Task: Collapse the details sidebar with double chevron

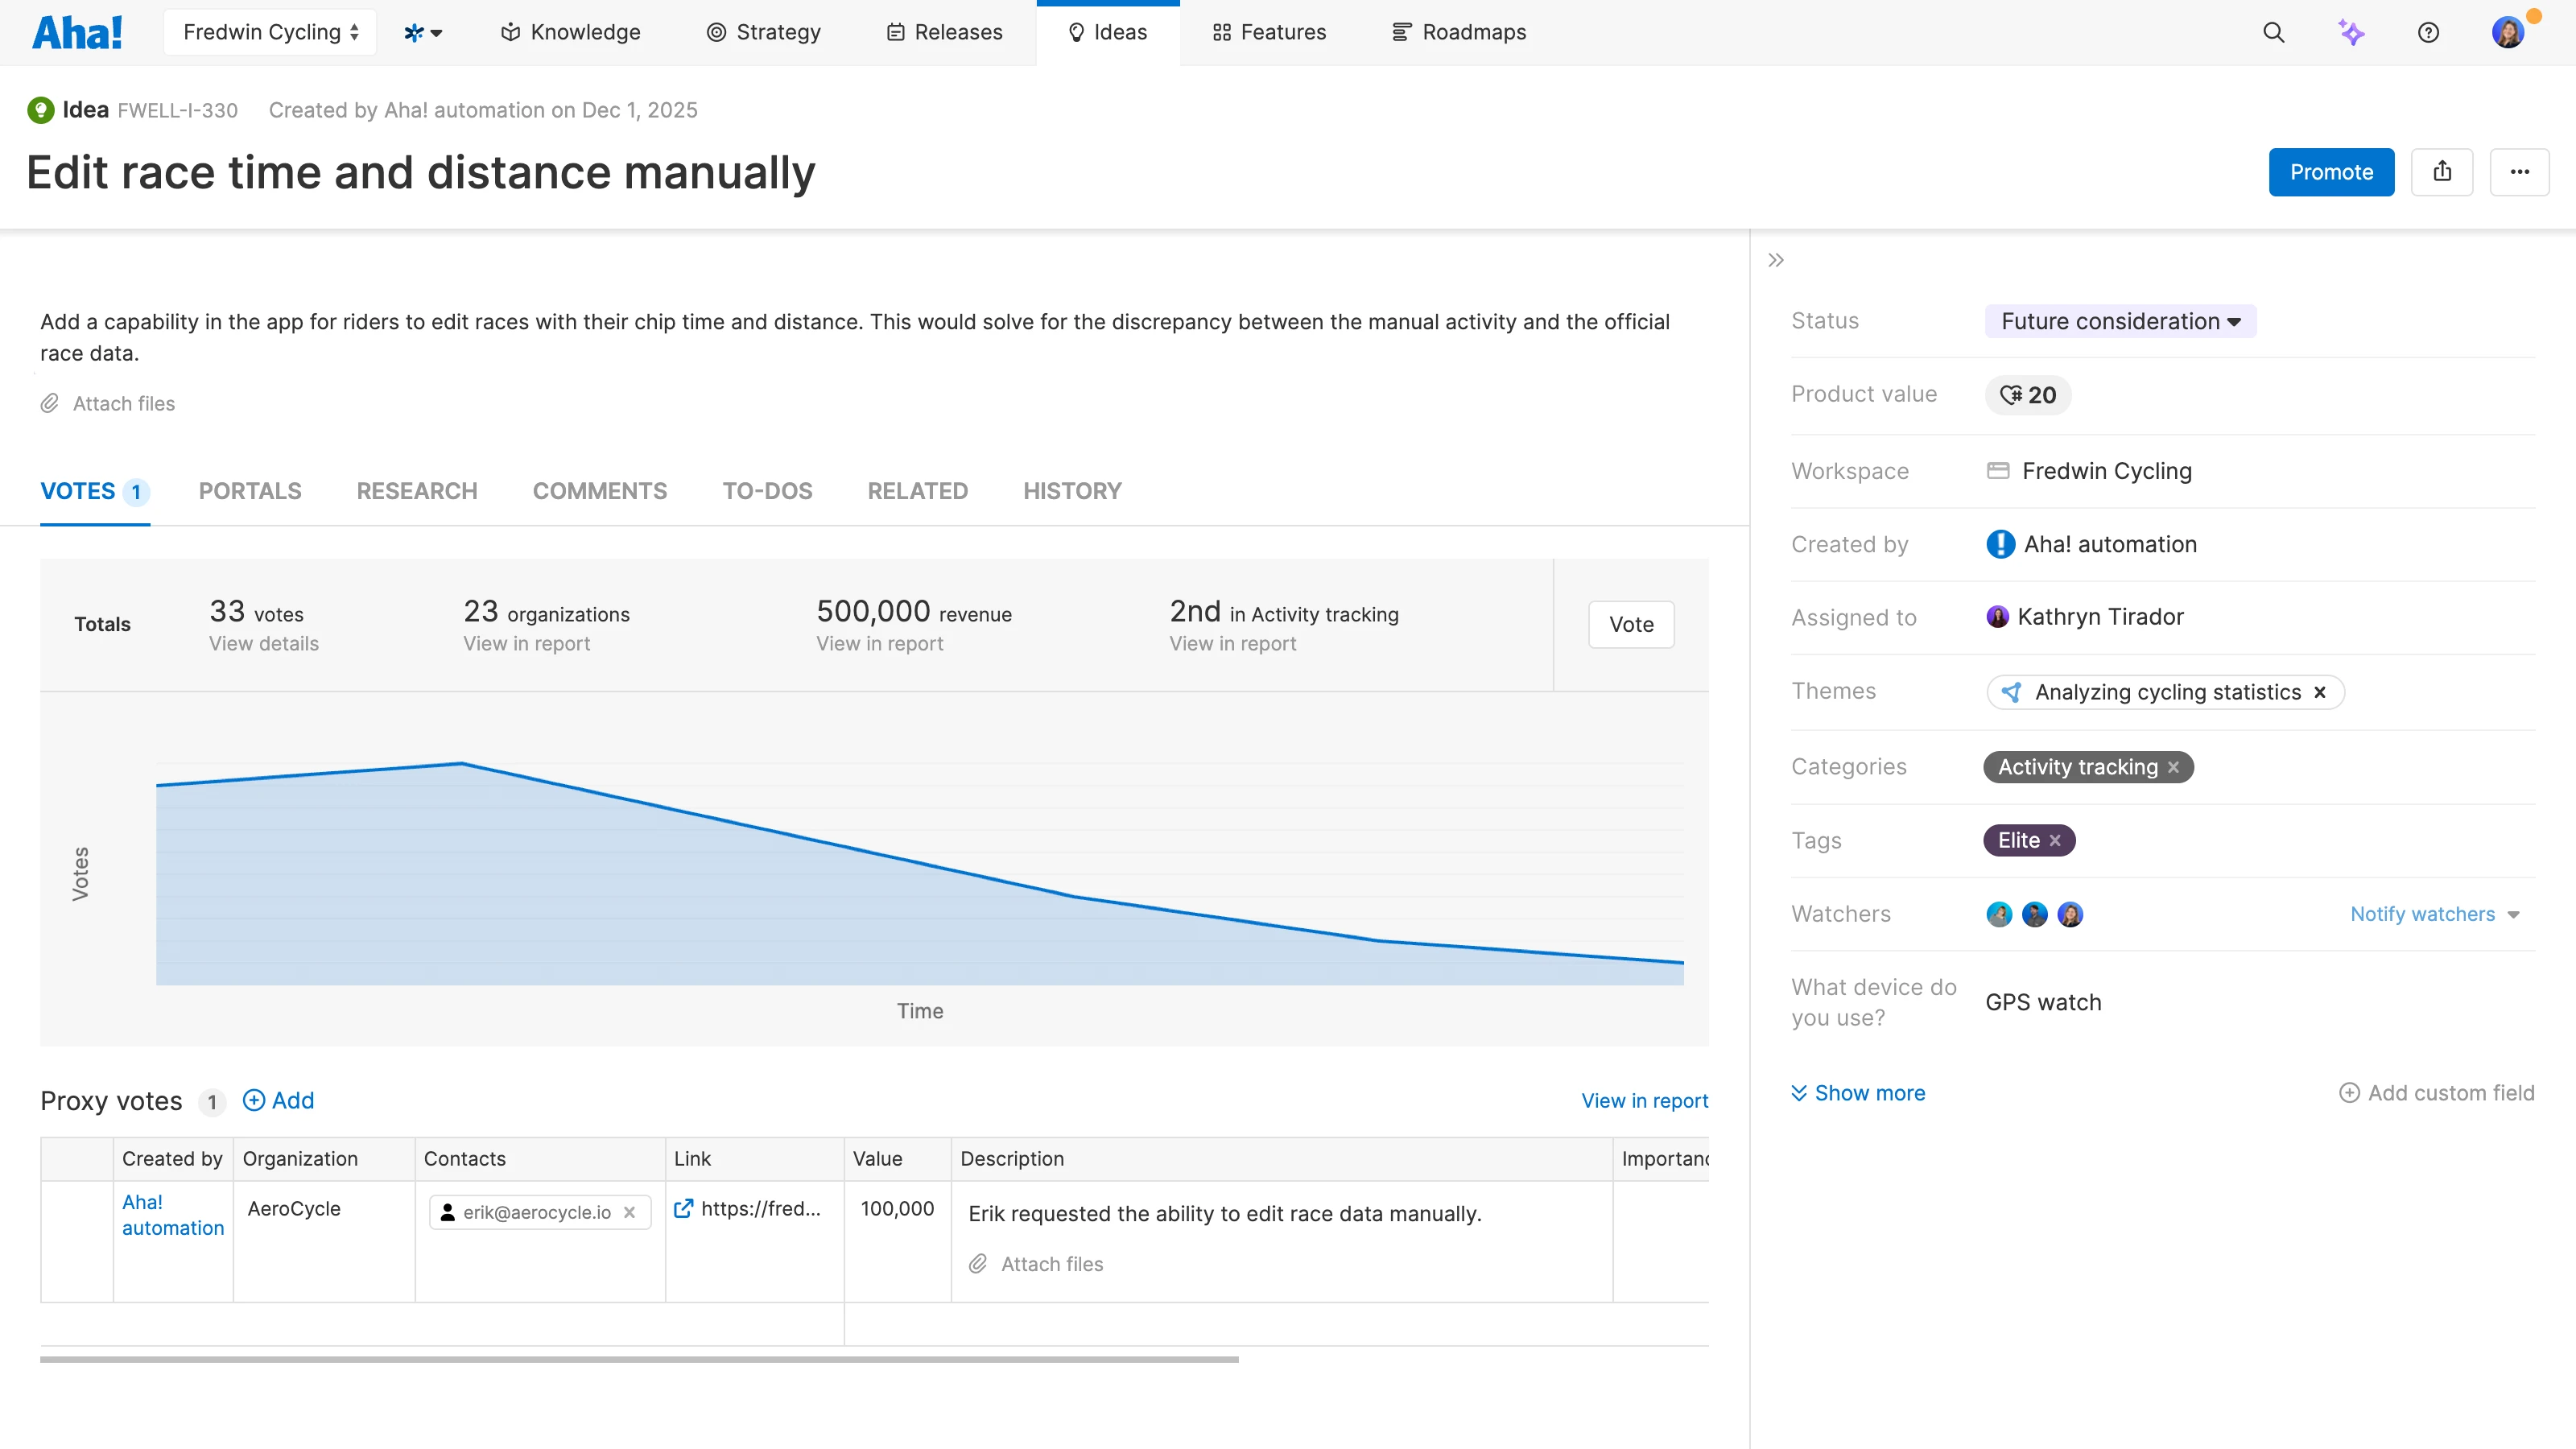Action: click(1776, 260)
